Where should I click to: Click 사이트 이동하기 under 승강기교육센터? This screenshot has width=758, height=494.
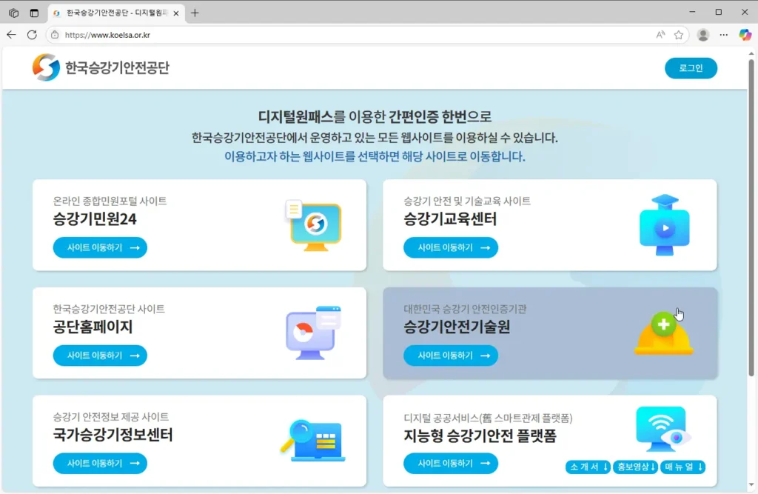(451, 247)
